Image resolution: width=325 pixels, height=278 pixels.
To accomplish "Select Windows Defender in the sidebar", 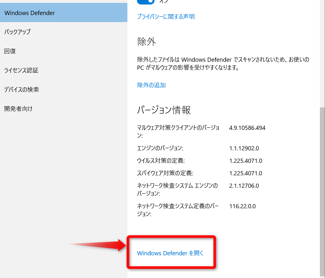I will (30, 13).
